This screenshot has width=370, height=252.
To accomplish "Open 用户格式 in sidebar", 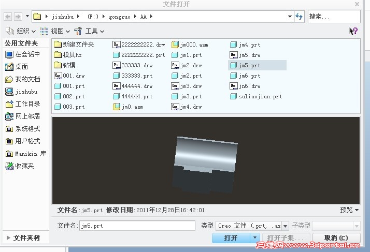I will pyautogui.click(x=23, y=141).
